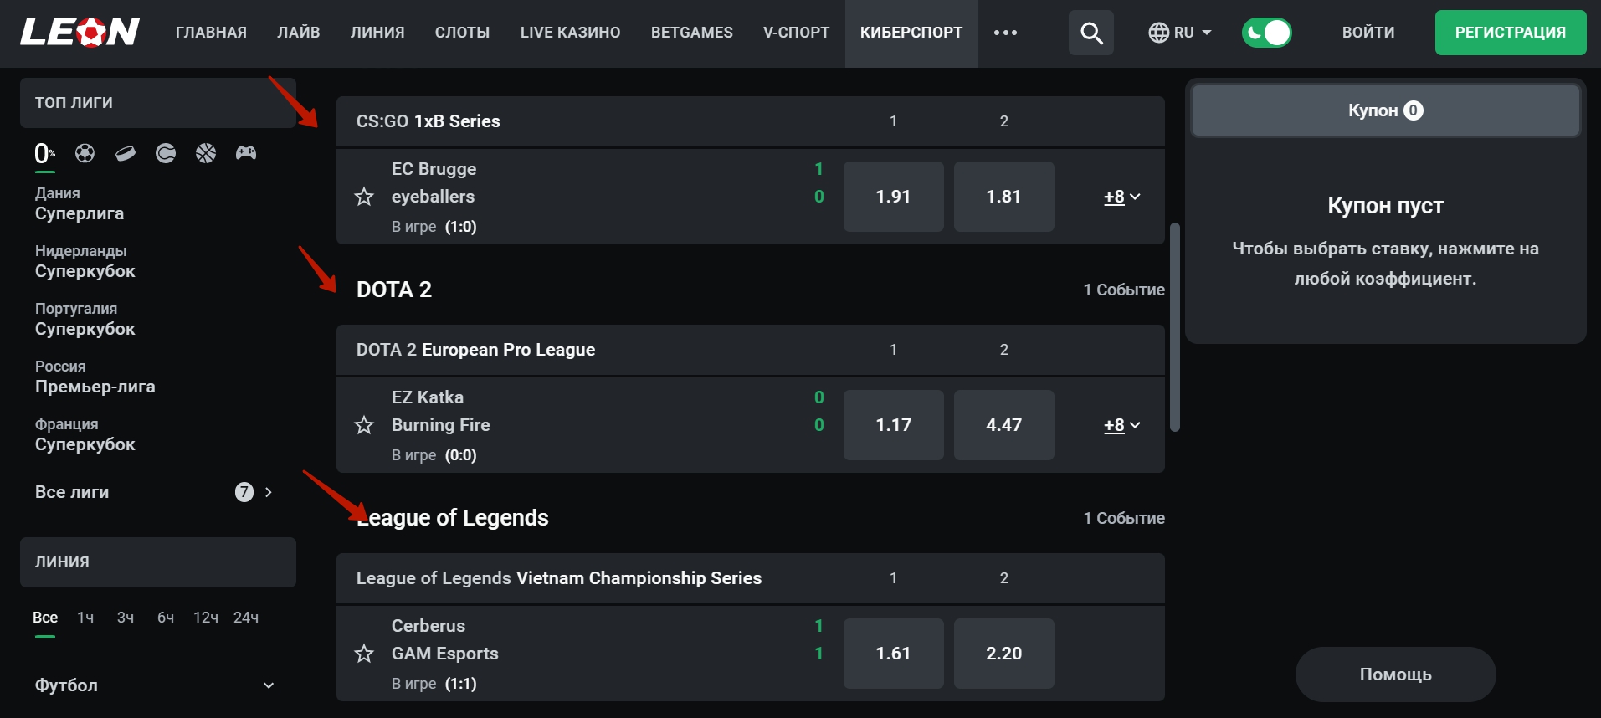This screenshot has height=718, width=1601.
Task: Select the football sport icon
Action: pos(85,153)
